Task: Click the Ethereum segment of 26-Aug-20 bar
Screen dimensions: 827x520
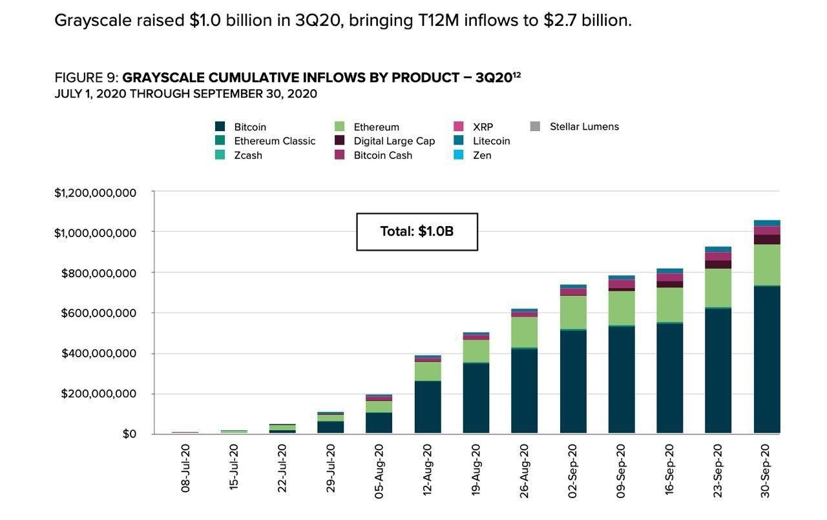Action: tap(525, 332)
